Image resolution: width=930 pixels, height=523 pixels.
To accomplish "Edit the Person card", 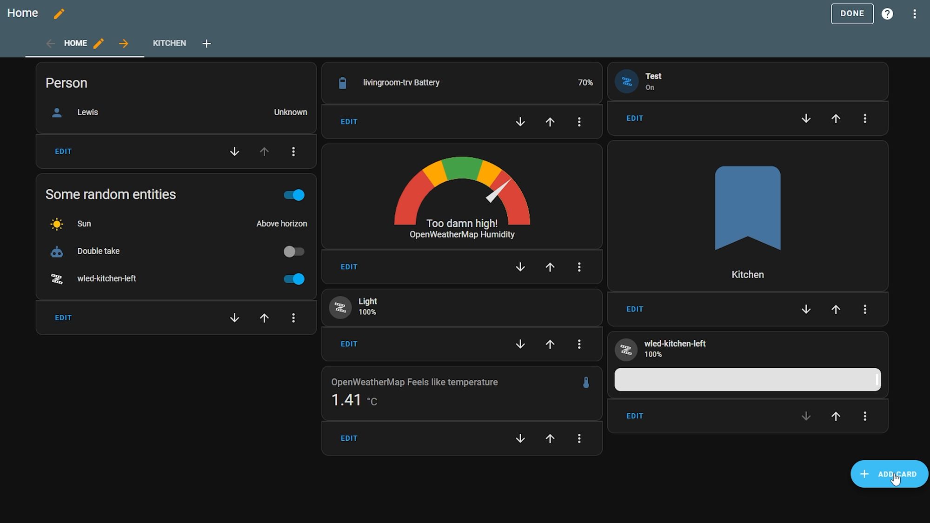I will pos(63,152).
